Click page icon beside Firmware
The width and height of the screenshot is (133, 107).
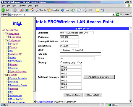pyautogui.click(x=9, y=68)
